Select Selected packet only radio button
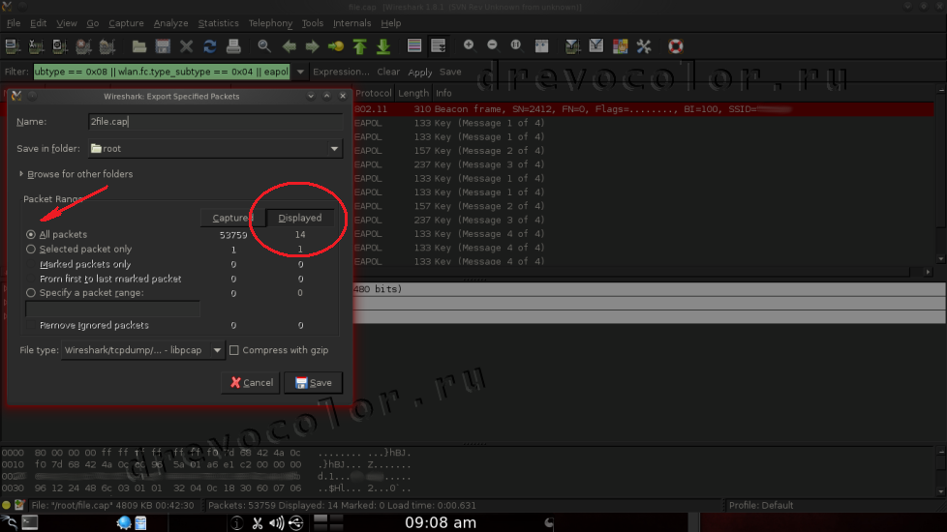Screen dimensions: 947x532 (x=31, y=249)
